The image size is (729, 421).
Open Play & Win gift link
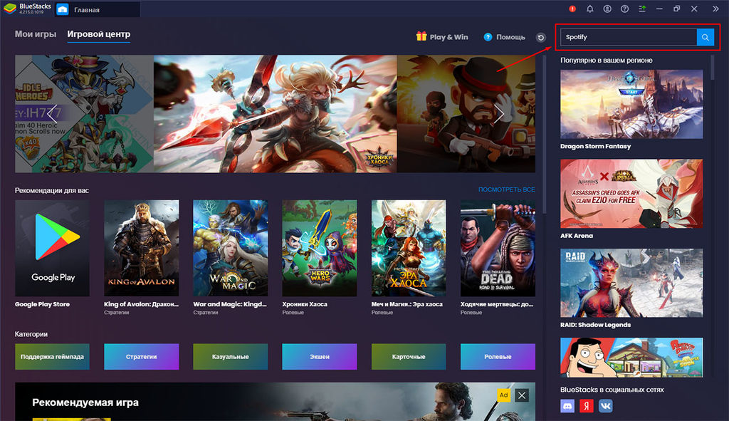point(442,37)
